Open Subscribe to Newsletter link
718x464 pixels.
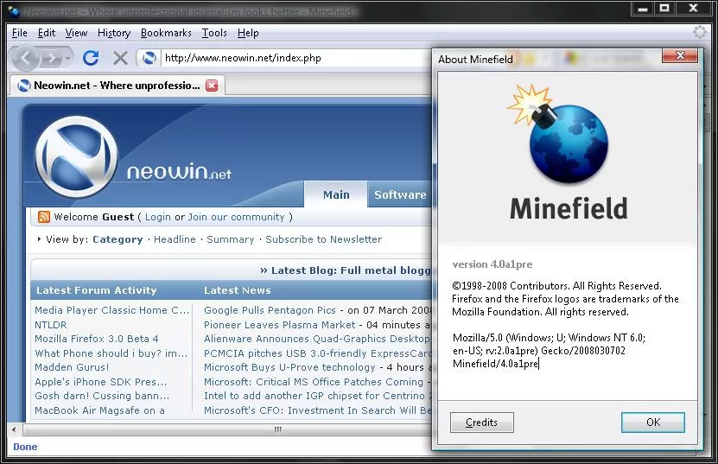tap(323, 239)
